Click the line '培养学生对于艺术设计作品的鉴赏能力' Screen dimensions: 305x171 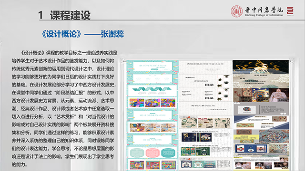[63, 61]
